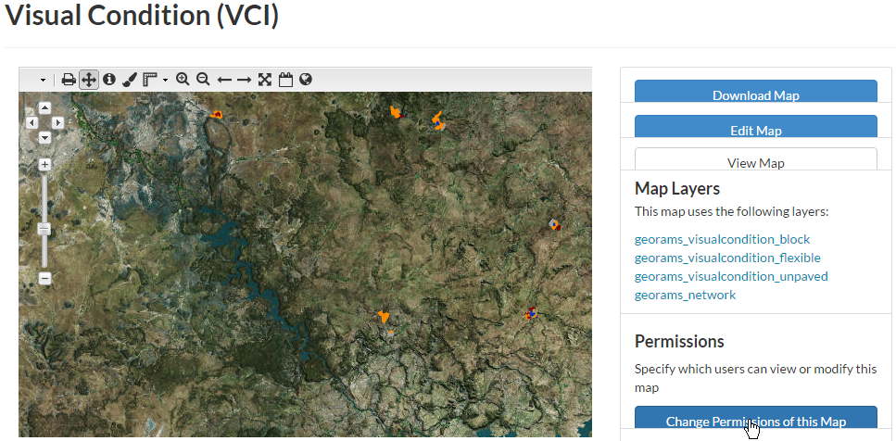The width and height of the screenshot is (896, 441).
Task: Click the Print map icon
Action: 69,80
